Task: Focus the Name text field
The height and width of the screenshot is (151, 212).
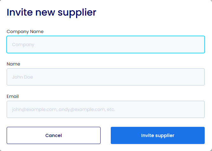Action: 105,77
